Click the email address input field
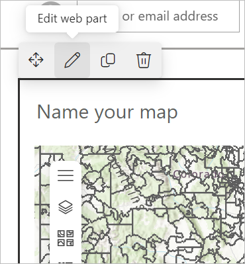245x264 pixels. tap(158, 17)
